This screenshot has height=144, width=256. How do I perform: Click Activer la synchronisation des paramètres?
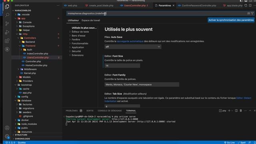pos(231,20)
